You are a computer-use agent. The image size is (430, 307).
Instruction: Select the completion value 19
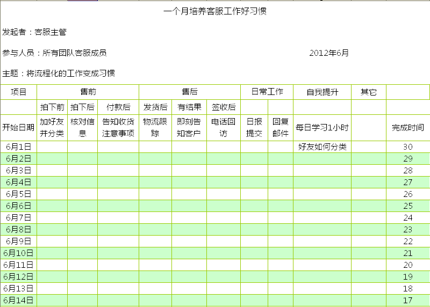pyautogui.click(x=408, y=276)
